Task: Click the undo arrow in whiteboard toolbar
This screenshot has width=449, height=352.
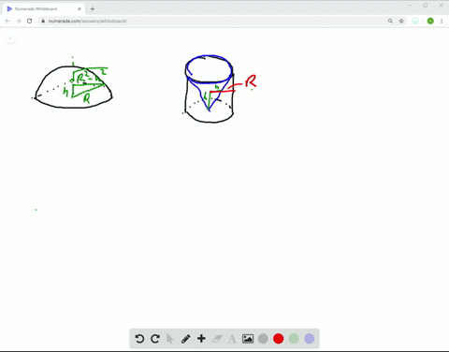Action: click(139, 339)
